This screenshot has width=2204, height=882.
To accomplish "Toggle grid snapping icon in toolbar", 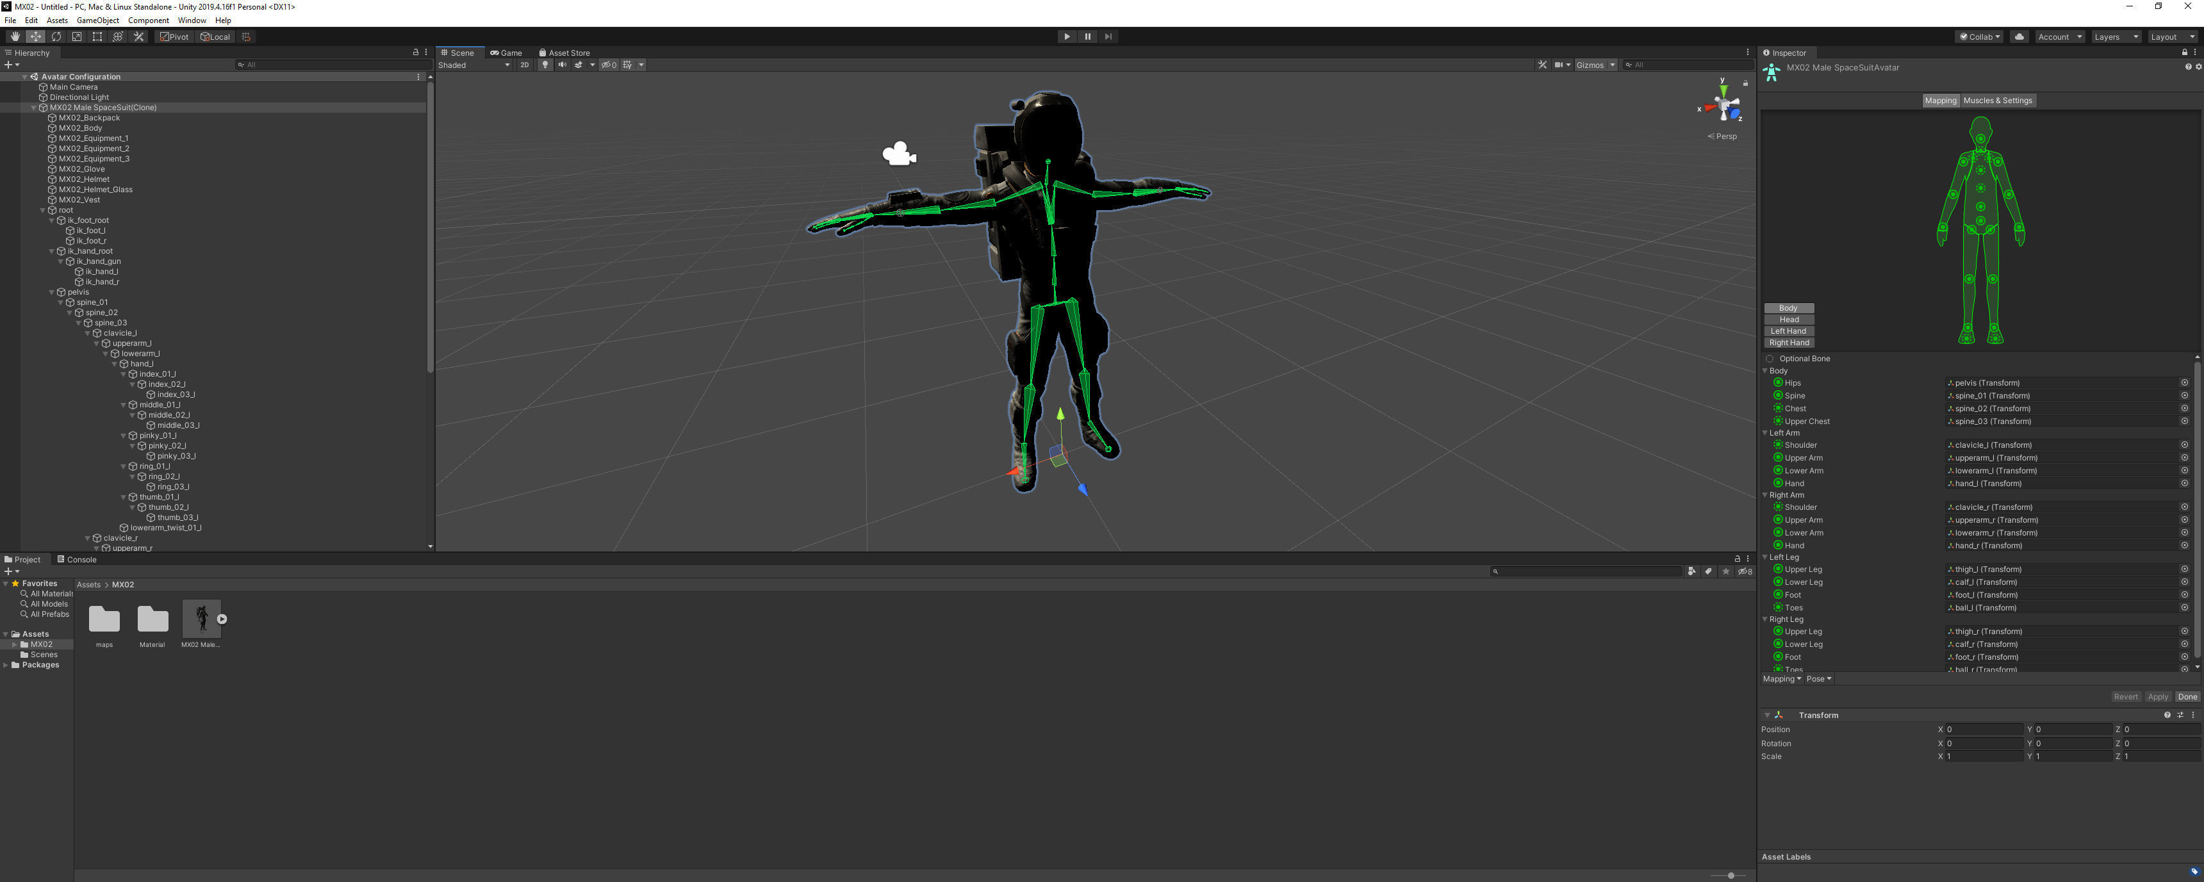I will [x=247, y=37].
